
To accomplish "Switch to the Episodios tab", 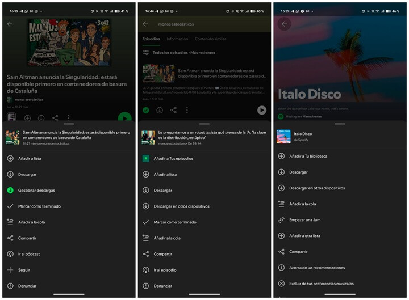I will pos(151,39).
